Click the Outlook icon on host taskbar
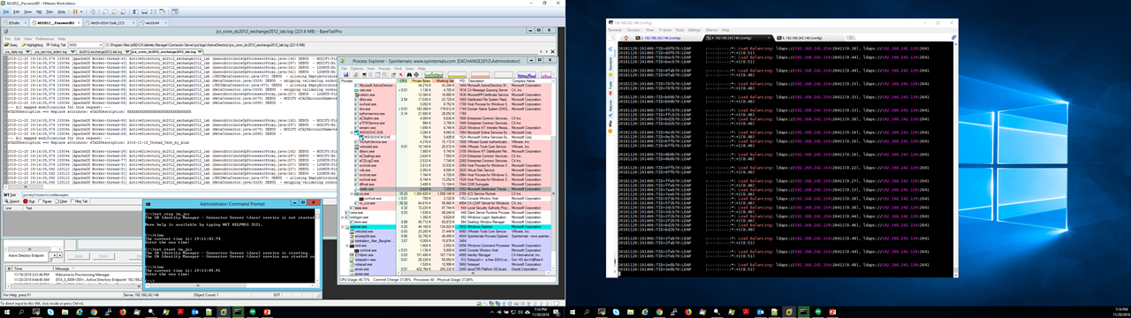Viewport: 1131px width, 318px height. [x=195, y=312]
